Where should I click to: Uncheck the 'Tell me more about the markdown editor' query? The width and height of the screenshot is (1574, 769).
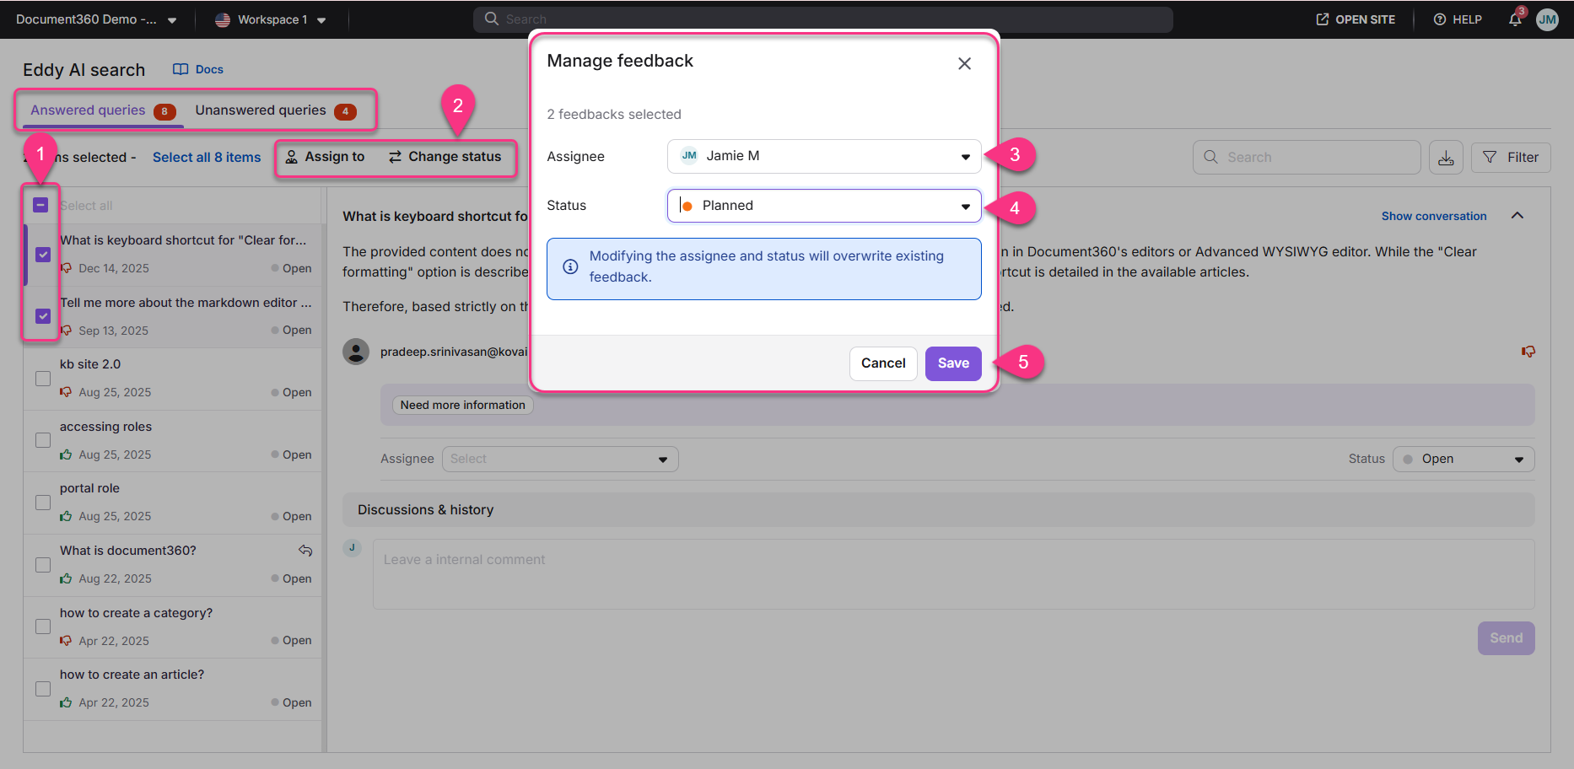42,316
